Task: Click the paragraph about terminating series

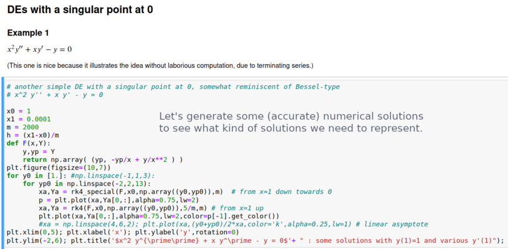Action: [160, 65]
